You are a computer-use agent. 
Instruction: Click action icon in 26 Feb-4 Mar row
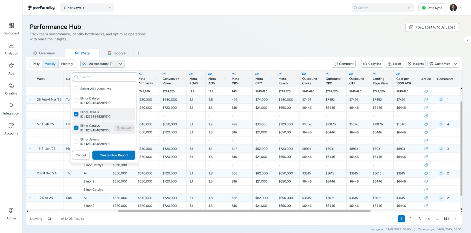point(426,100)
